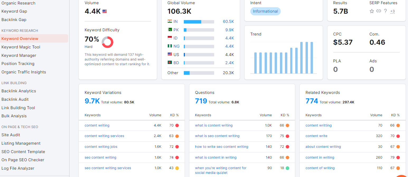This screenshot has height=177, width=408.
Task: Open Site Audit
Action: point(11,135)
